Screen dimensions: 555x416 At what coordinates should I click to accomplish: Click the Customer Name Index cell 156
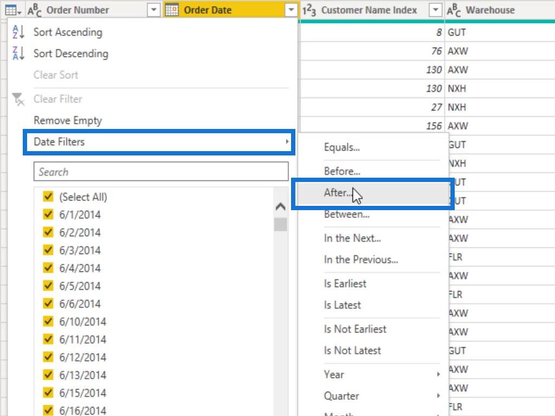point(372,126)
